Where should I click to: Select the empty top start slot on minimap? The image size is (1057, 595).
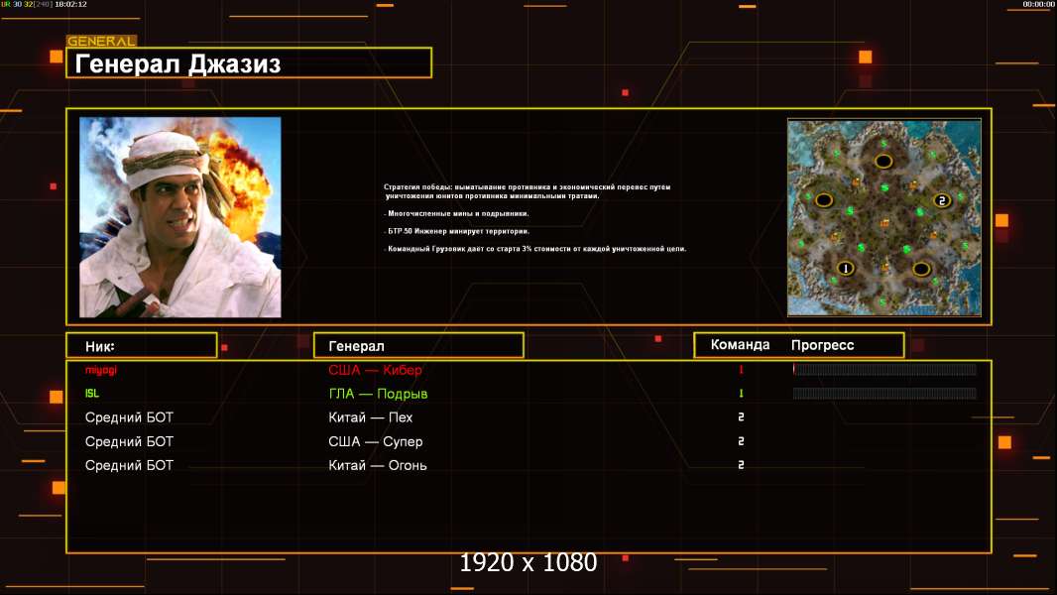882,161
